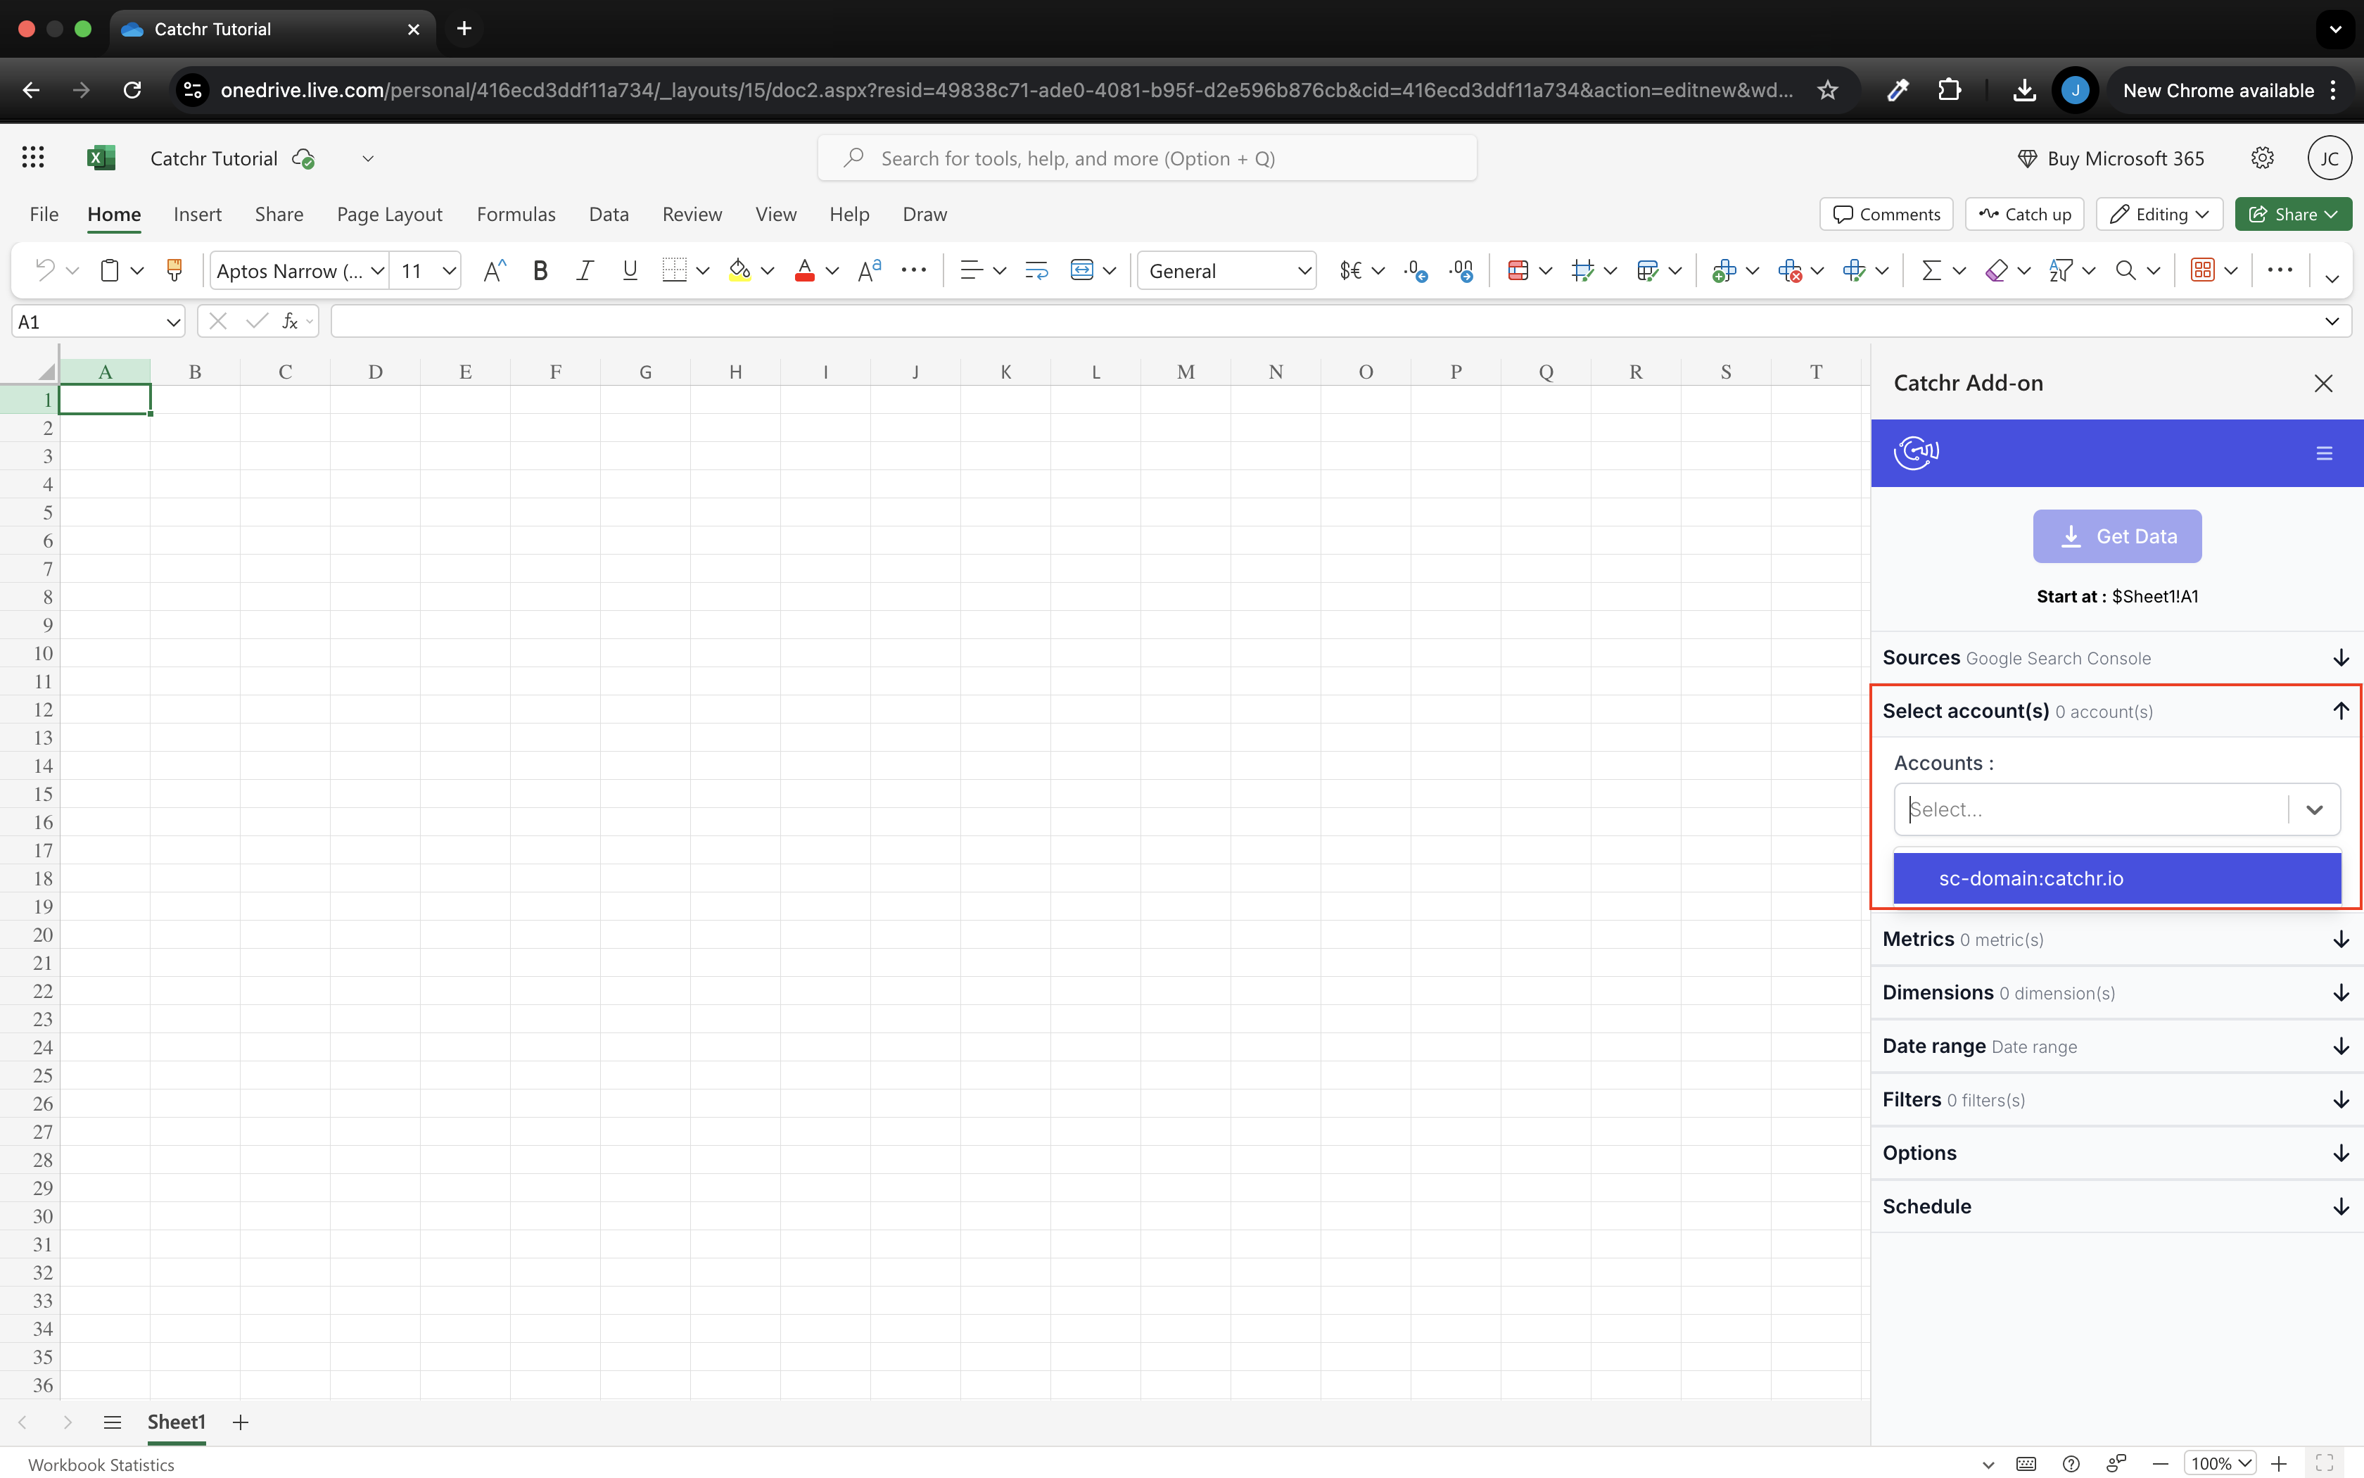
Task: Click the Catch up button
Action: 2024,214
